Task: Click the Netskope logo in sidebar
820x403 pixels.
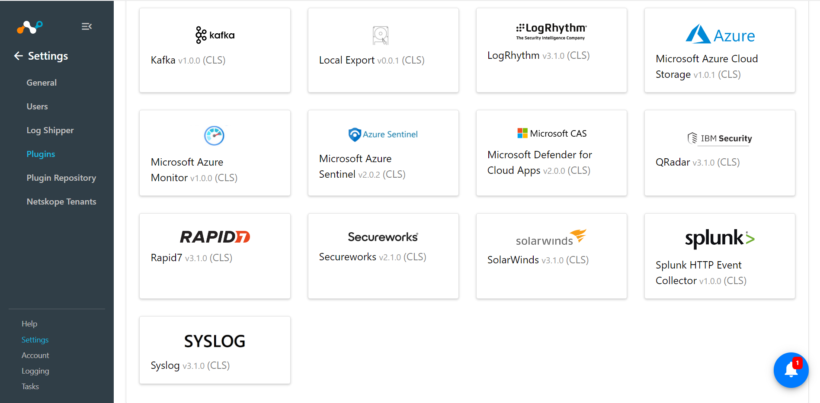Action: [x=29, y=27]
